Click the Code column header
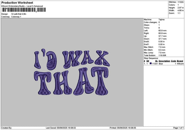Image resolution: width=185 pixels, height=130 pixels. coord(173,61)
